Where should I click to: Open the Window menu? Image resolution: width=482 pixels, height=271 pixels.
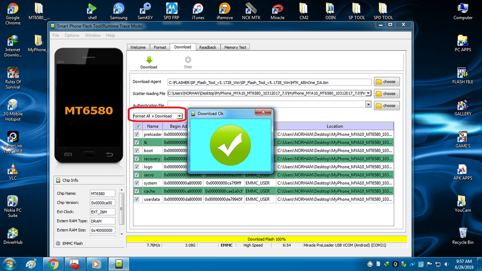click(93, 35)
